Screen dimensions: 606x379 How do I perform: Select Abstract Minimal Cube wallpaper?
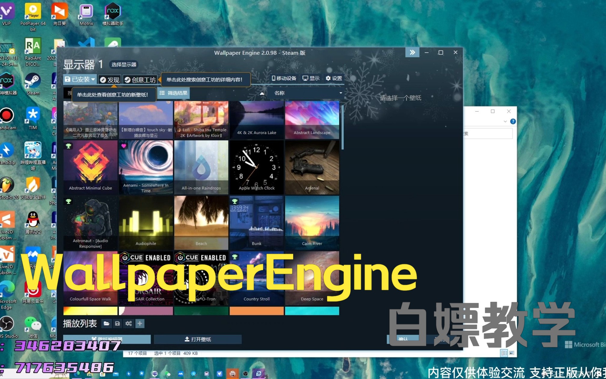click(x=90, y=167)
